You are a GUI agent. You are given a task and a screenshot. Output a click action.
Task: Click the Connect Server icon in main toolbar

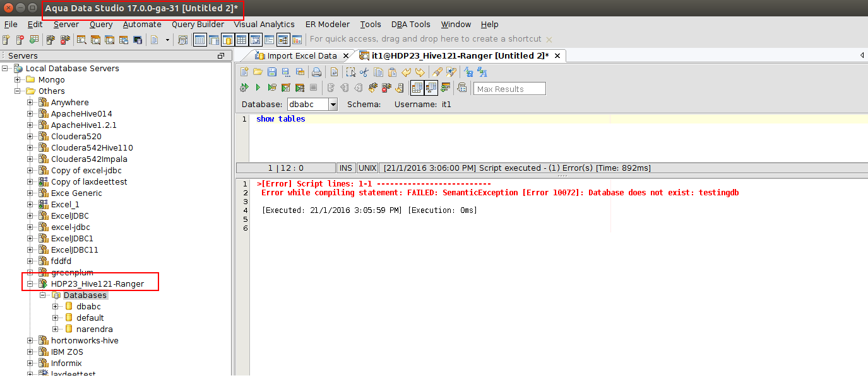51,40
